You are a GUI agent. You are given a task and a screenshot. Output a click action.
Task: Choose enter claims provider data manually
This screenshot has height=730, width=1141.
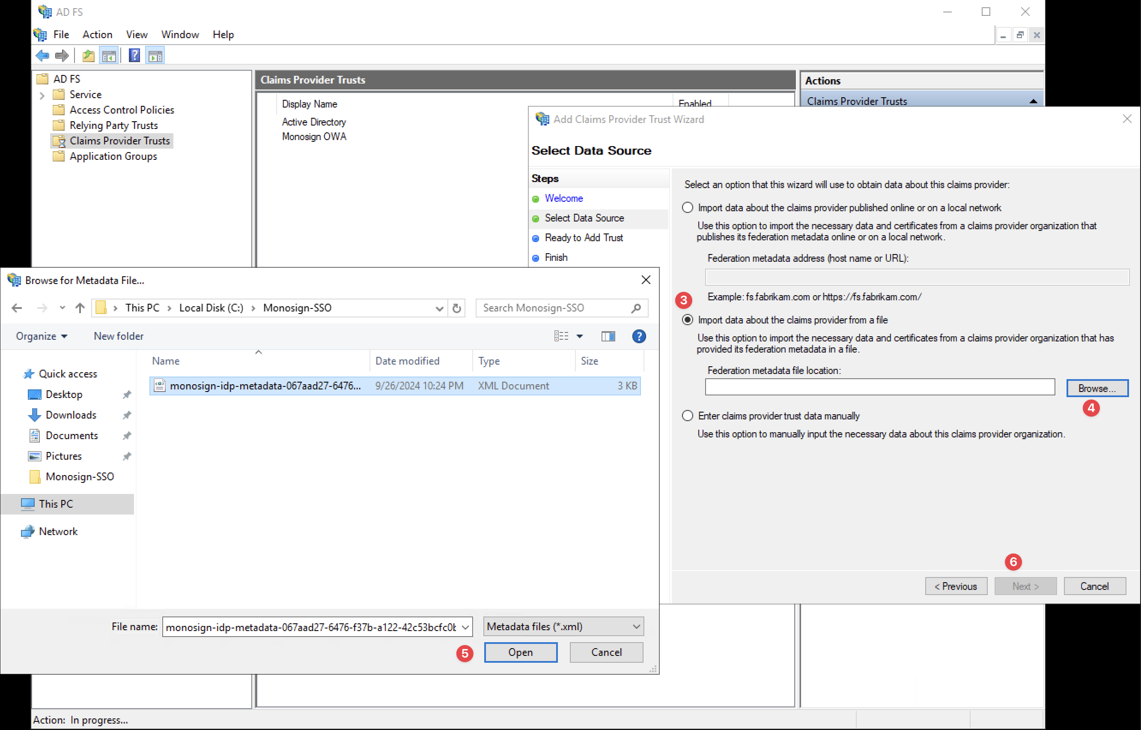687,416
